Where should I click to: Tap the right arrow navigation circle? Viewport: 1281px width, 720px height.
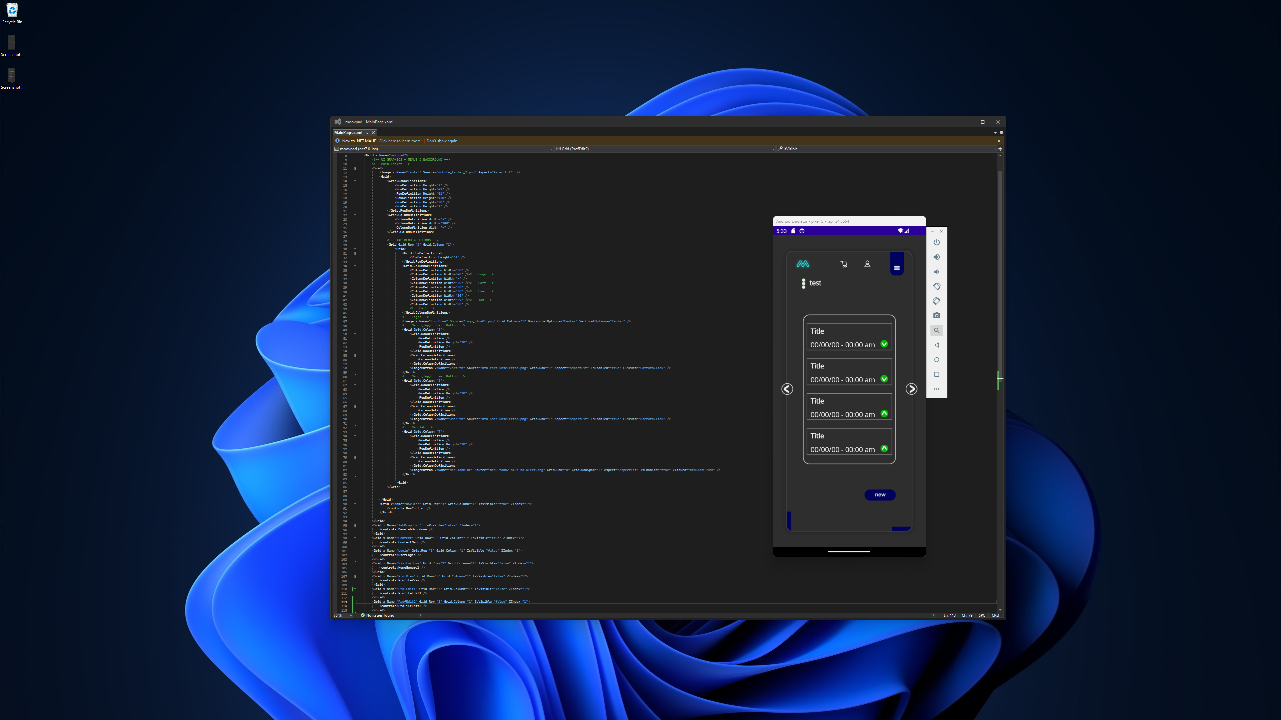911,389
